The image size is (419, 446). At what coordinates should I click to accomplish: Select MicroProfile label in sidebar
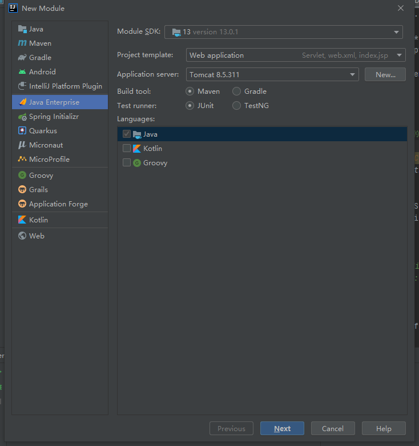[50, 160]
